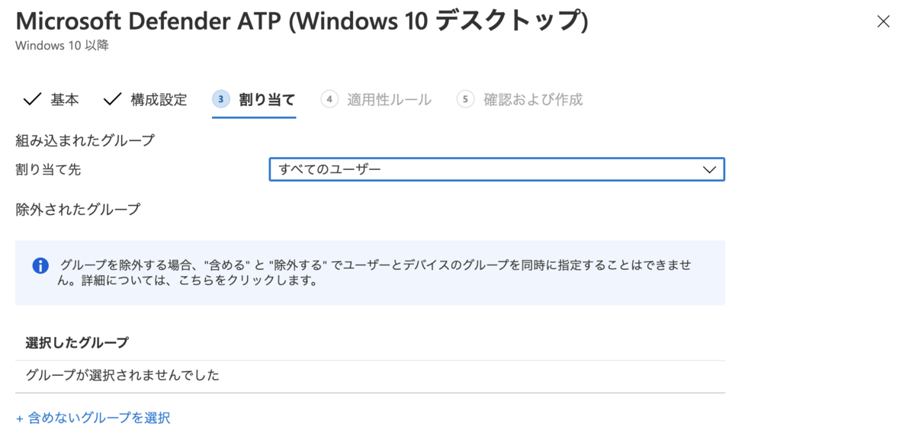Click the 選択したグループ column header

(77, 343)
